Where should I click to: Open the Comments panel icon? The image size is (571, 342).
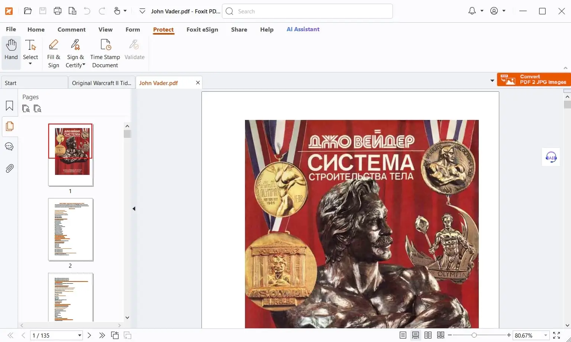point(10,146)
